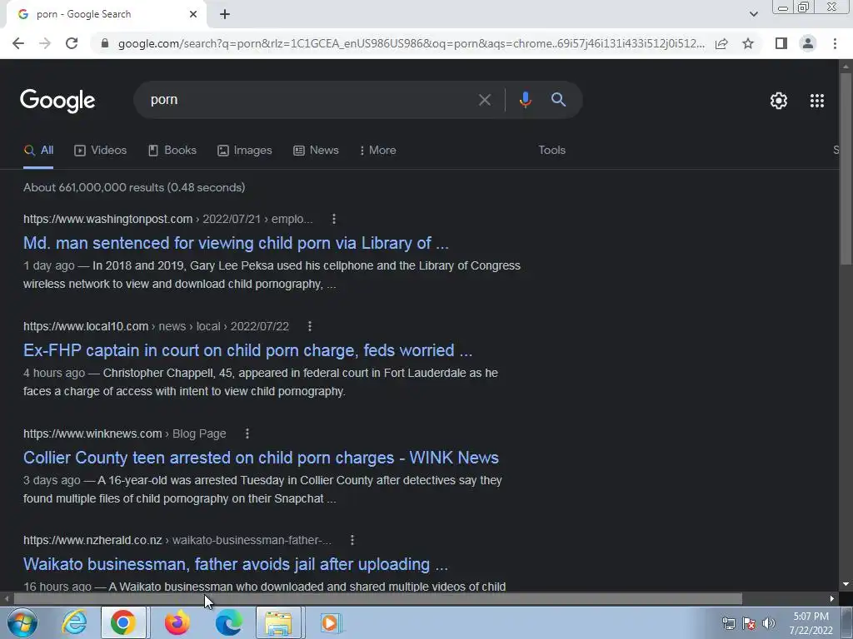Click the scroll right arrow
The image size is (853, 639).
tap(832, 599)
